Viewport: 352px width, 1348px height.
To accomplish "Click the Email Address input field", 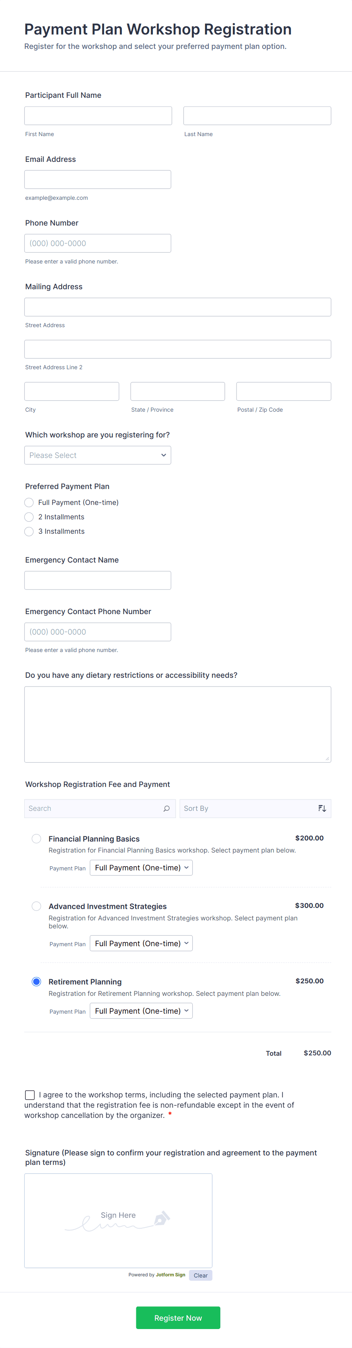I will click(98, 179).
